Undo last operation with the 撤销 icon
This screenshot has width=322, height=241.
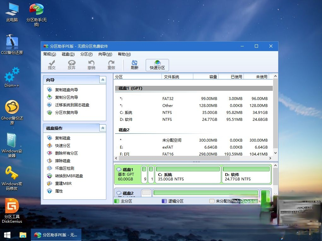pos(91,65)
